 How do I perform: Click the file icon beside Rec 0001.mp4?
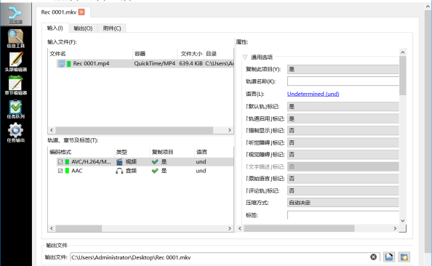click(62, 64)
